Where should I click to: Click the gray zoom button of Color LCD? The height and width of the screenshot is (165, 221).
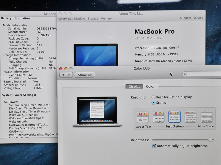[71, 69]
